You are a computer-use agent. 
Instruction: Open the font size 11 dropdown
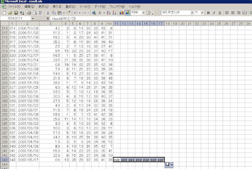click(x=202, y=13)
